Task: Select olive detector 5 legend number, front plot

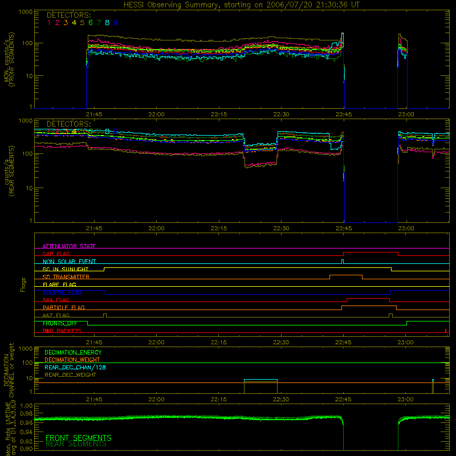Action: [82, 23]
